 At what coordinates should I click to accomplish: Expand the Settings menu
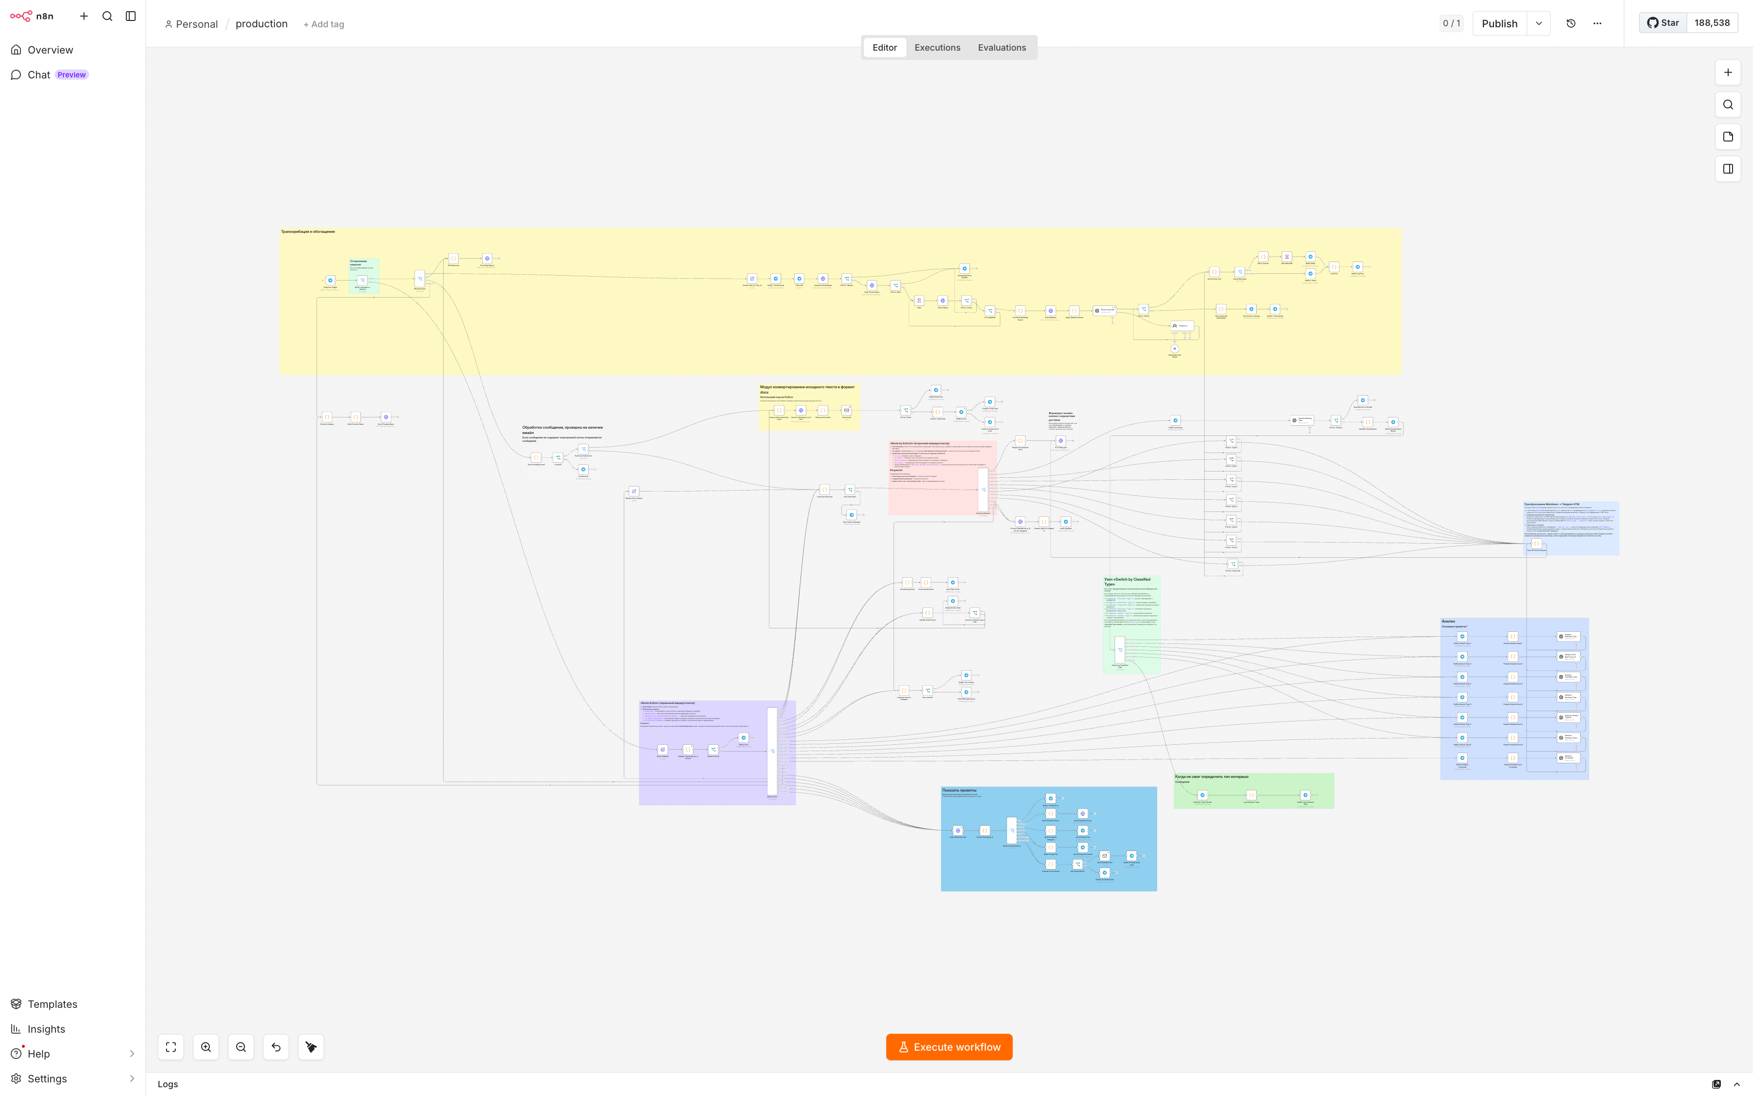tap(73, 1078)
